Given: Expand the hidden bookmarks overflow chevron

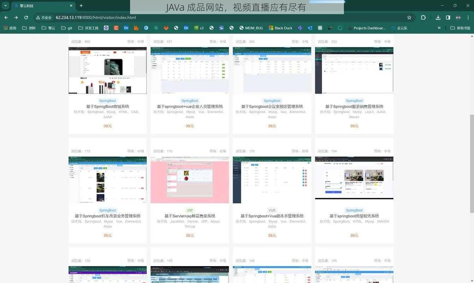Looking at the screenshot, I should pos(439,28).
